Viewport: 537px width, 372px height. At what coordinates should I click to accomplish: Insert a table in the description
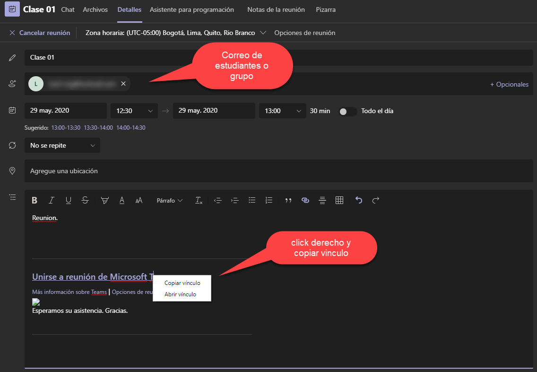tap(339, 200)
